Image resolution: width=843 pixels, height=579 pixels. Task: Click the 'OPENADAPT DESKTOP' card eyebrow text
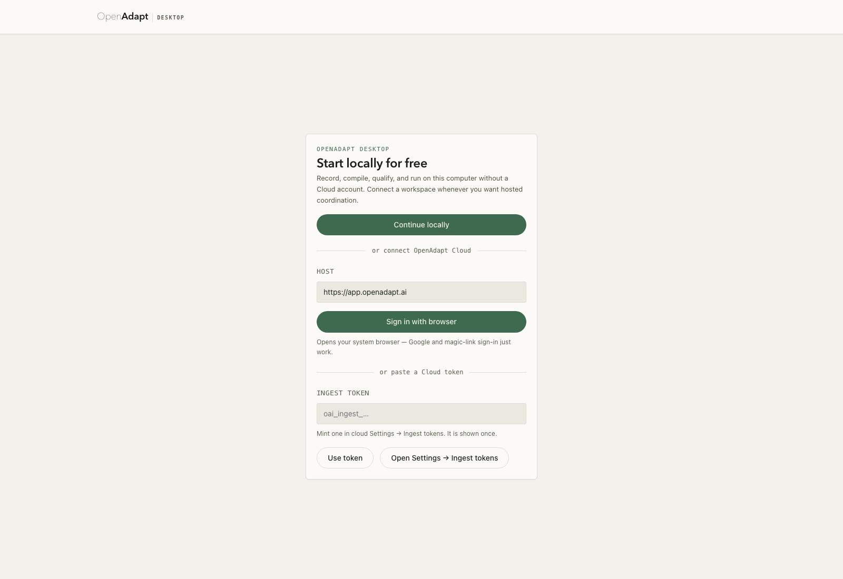pyautogui.click(x=353, y=149)
